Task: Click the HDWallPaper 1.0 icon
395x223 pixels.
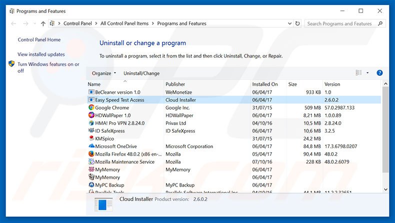Action: [x=91, y=115]
